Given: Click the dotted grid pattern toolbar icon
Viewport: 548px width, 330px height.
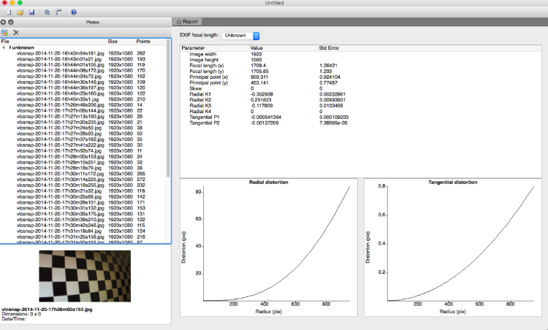Looking at the screenshot, I should tap(47, 12).
